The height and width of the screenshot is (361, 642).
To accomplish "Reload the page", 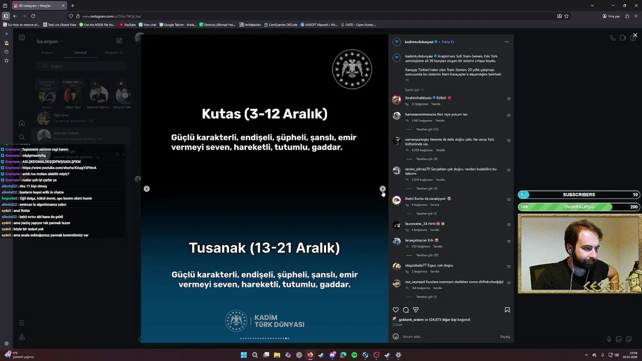I will tap(33, 16).
